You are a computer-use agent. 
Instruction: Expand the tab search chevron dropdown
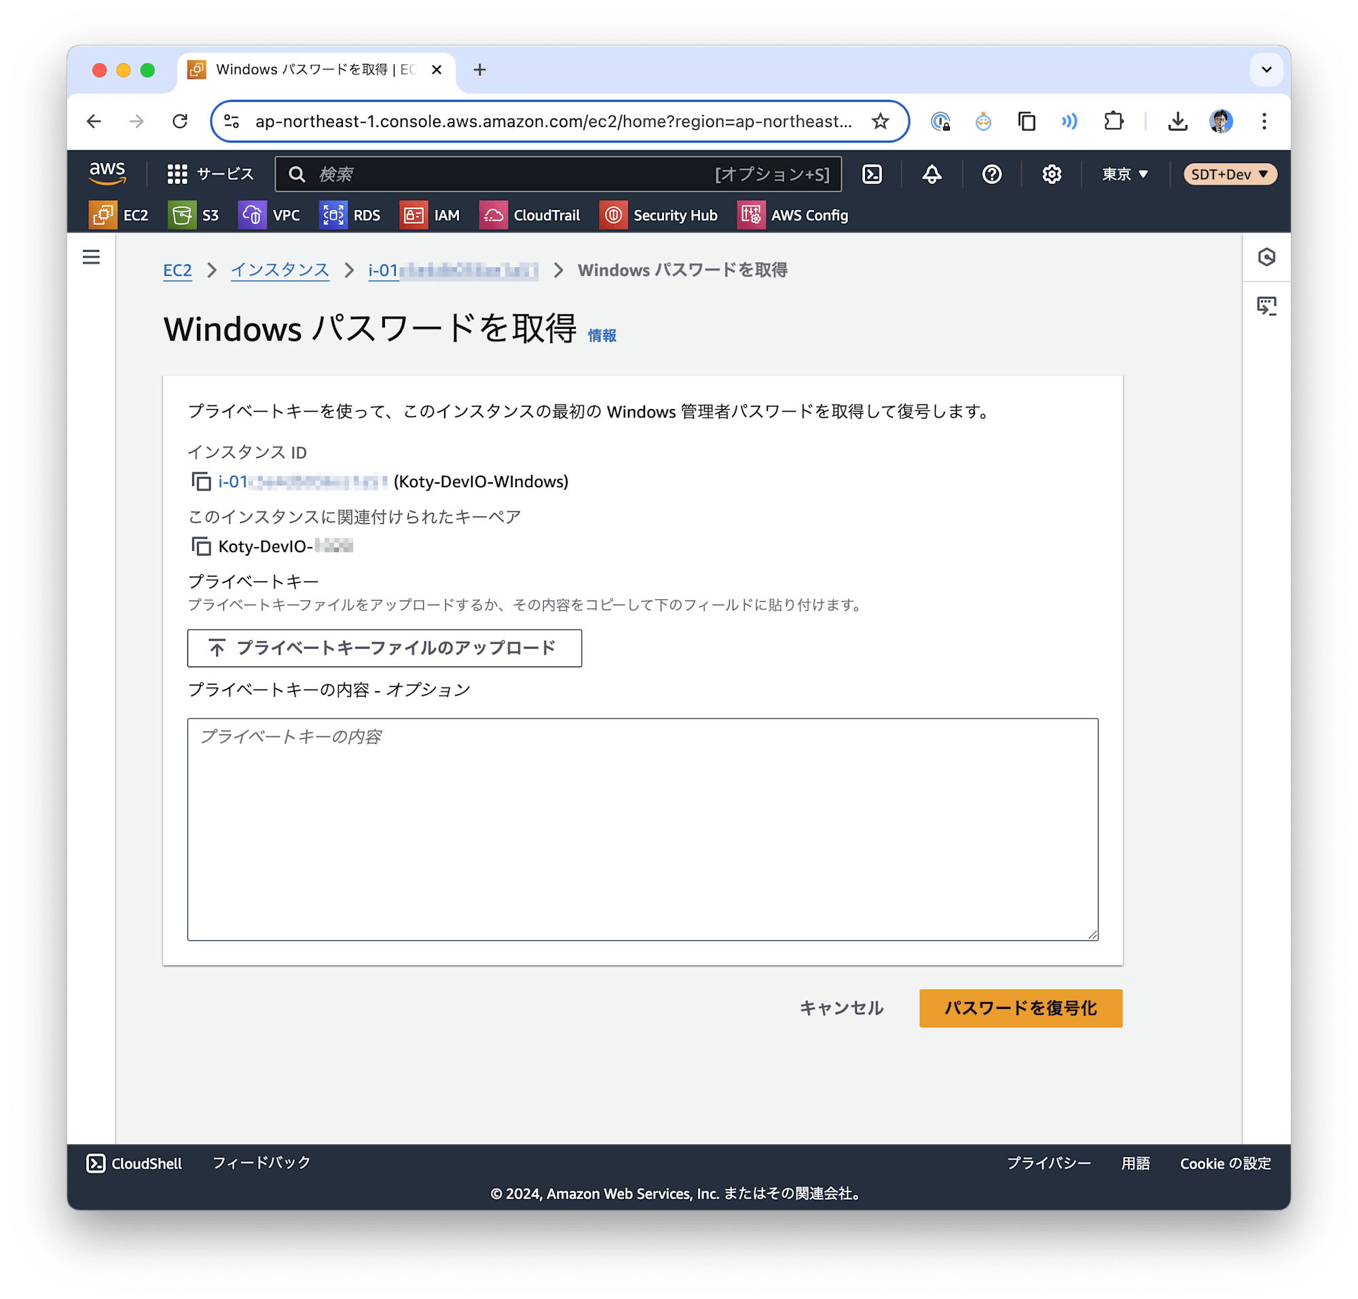coord(1266,69)
